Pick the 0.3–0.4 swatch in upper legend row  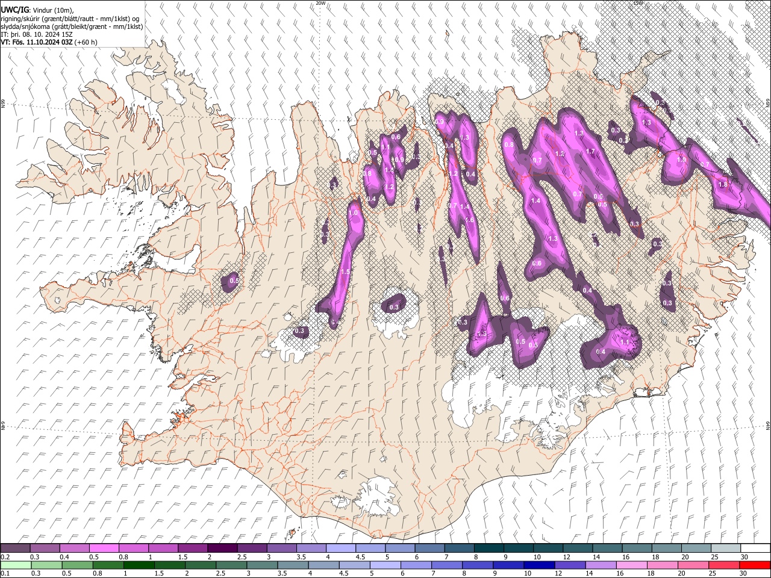pyautogui.click(x=45, y=548)
